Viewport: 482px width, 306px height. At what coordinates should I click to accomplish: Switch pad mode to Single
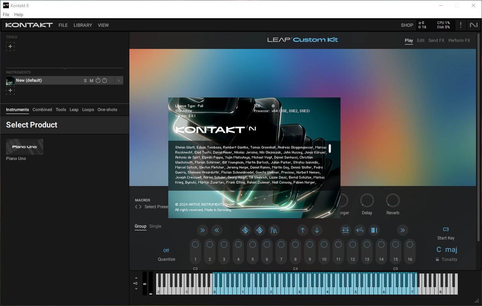point(155,226)
